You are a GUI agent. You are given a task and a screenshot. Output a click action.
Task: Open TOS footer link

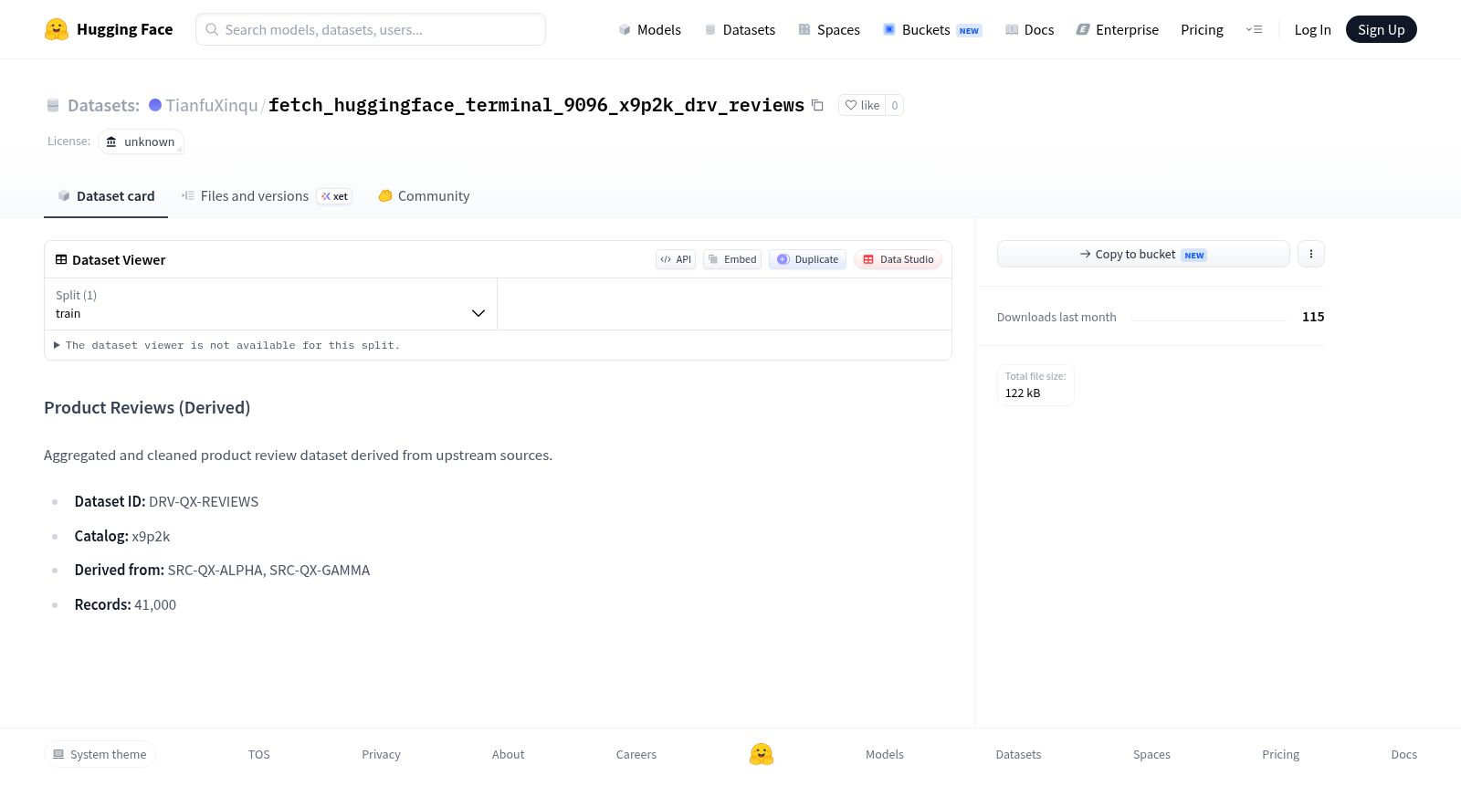[259, 754]
